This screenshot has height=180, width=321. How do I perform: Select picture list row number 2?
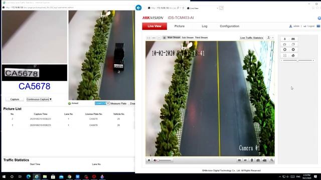tap(68, 119)
